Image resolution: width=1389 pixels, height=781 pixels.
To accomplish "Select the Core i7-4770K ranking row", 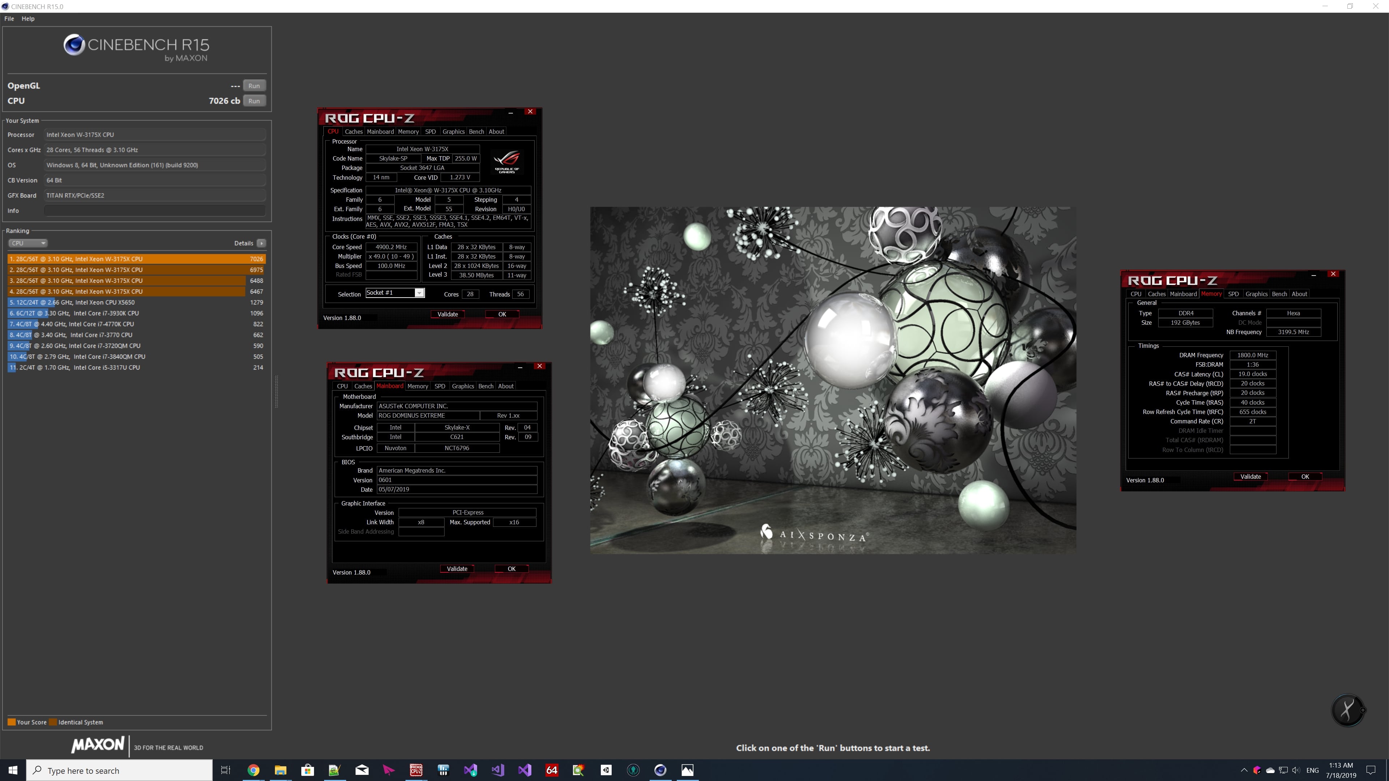I will point(136,324).
